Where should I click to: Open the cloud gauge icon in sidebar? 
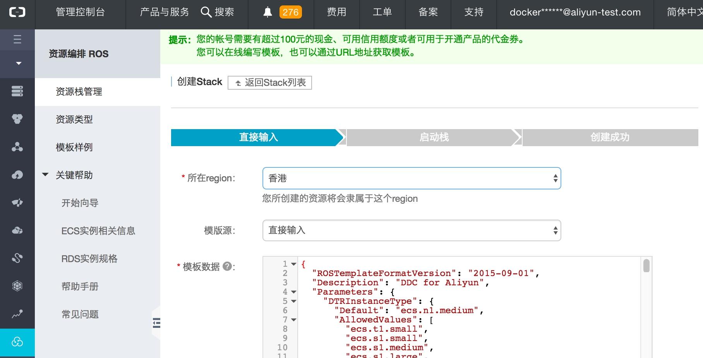(x=17, y=175)
